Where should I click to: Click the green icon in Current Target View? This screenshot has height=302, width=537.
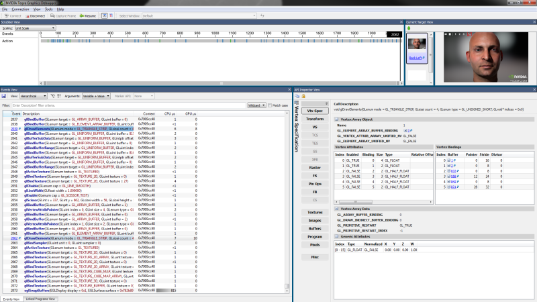[409, 28]
